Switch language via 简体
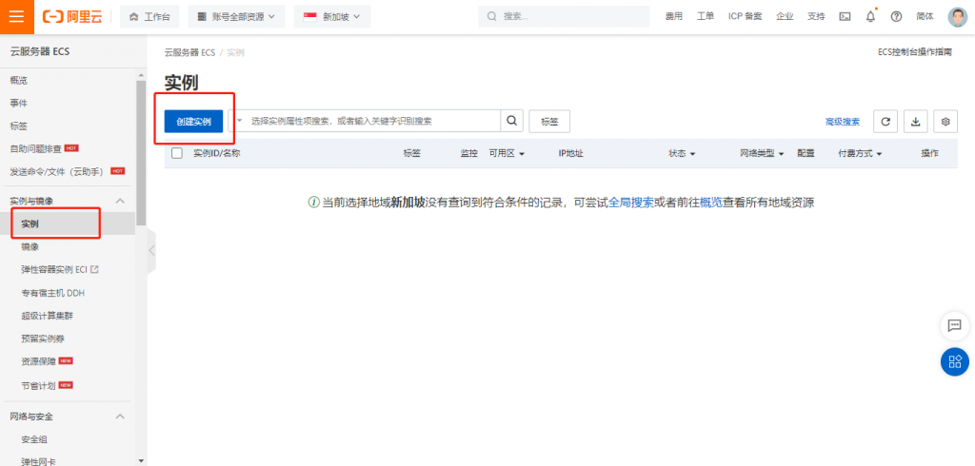 [x=925, y=17]
